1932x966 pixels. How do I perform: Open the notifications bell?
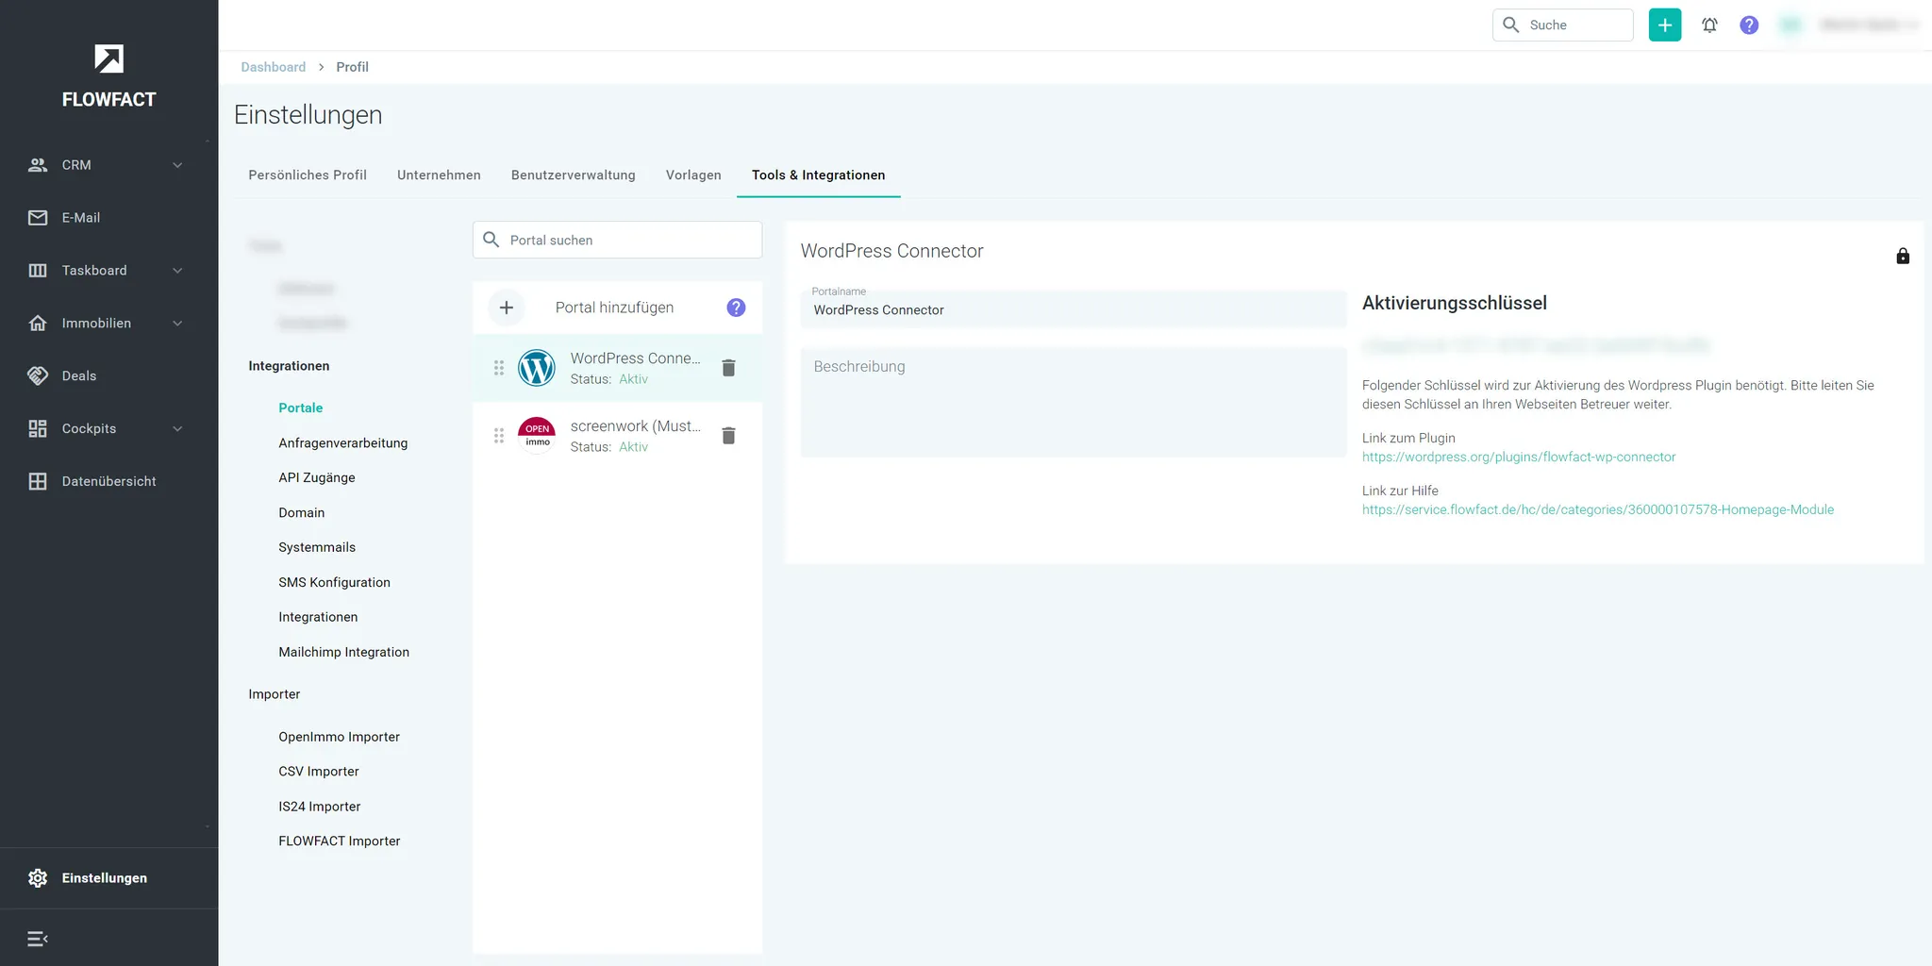[x=1709, y=25]
